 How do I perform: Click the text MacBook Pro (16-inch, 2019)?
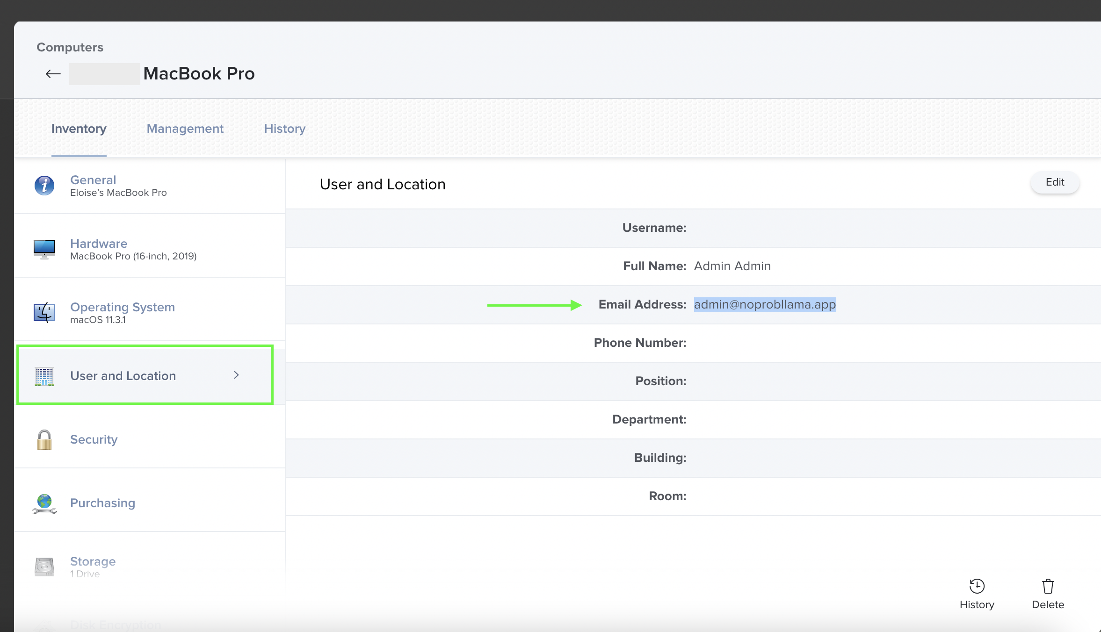(x=133, y=256)
